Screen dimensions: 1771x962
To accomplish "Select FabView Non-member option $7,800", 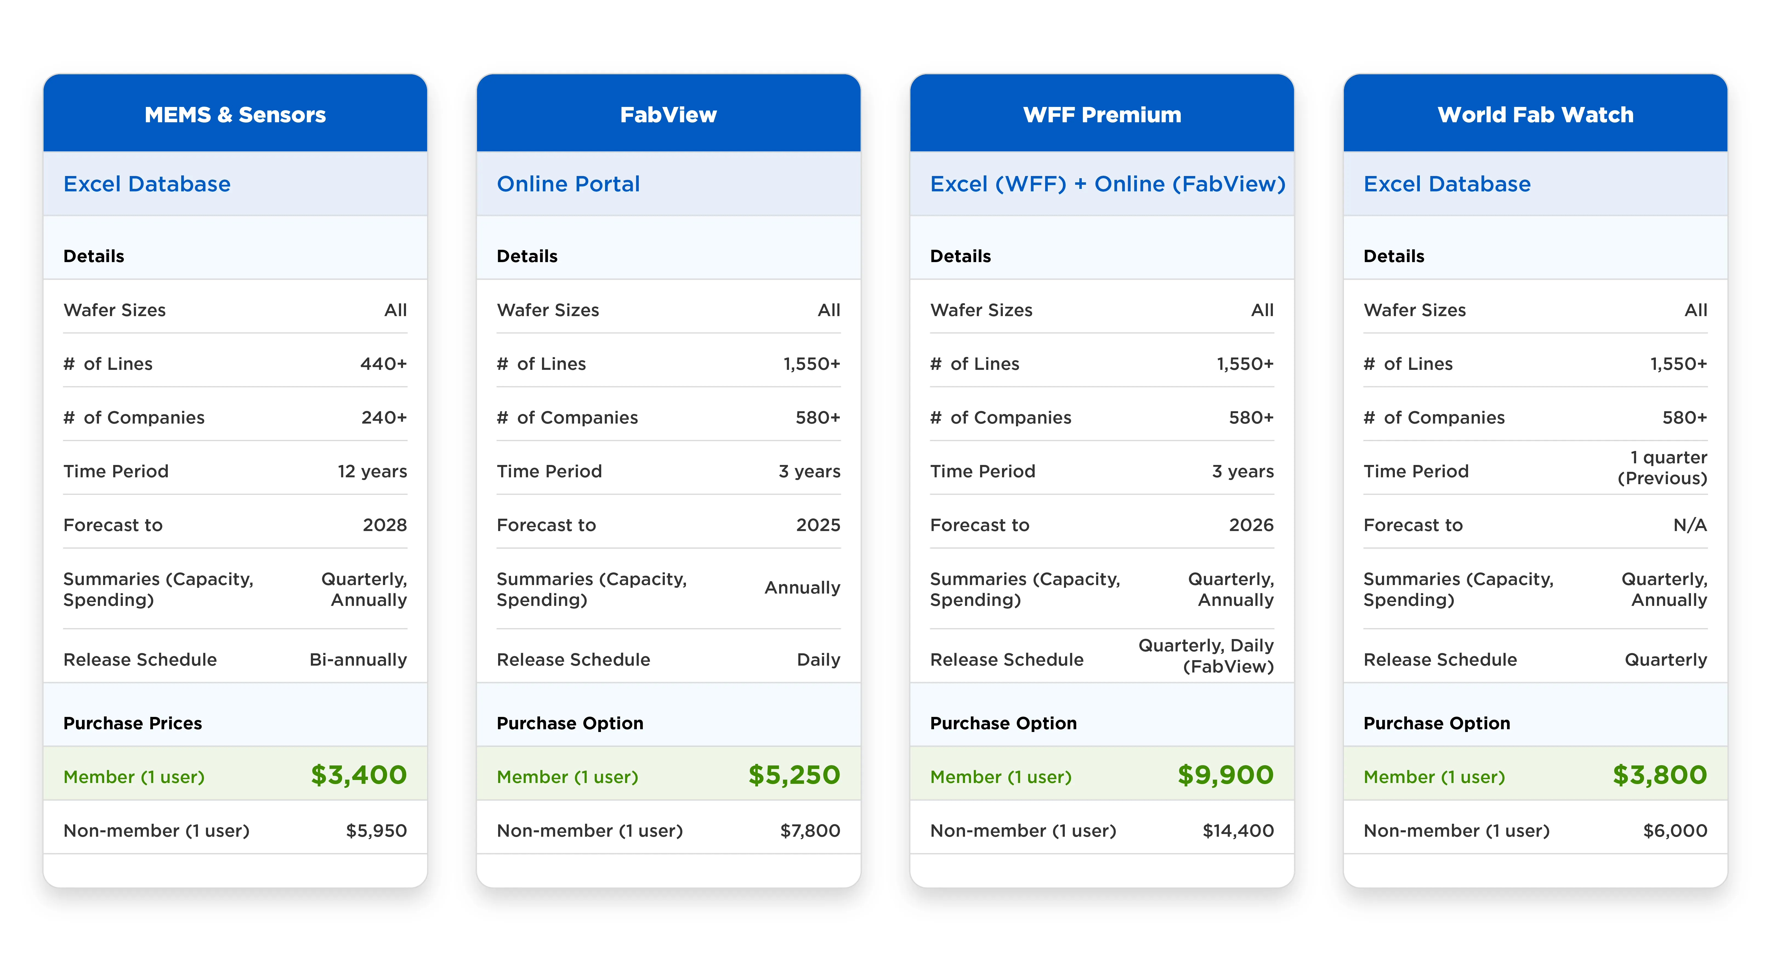I will point(668,829).
